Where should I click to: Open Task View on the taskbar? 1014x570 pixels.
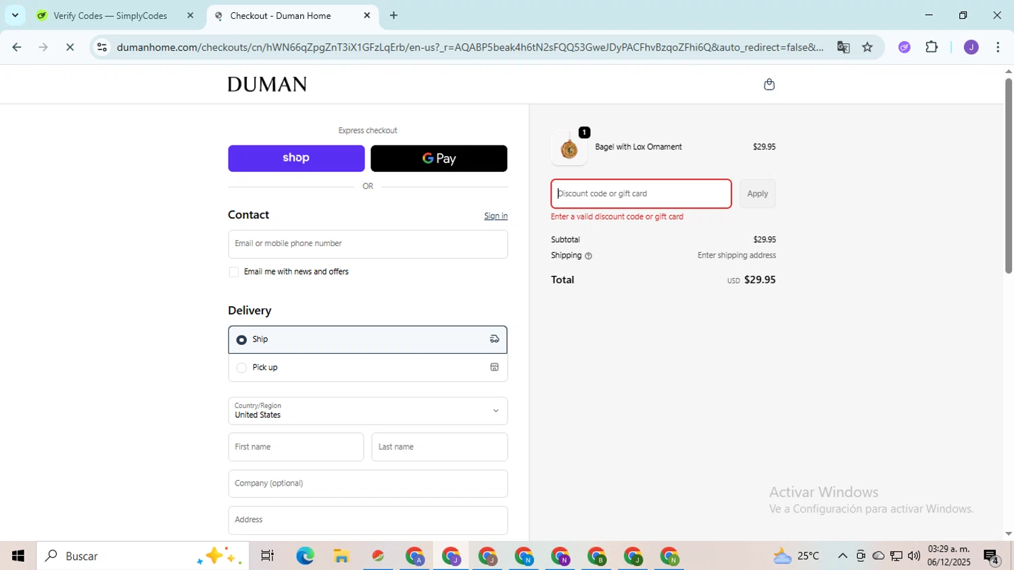click(268, 556)
